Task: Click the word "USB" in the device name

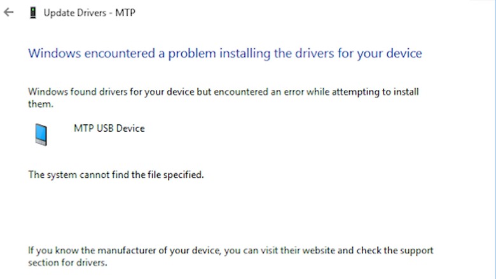Action: tap(104, 129)
